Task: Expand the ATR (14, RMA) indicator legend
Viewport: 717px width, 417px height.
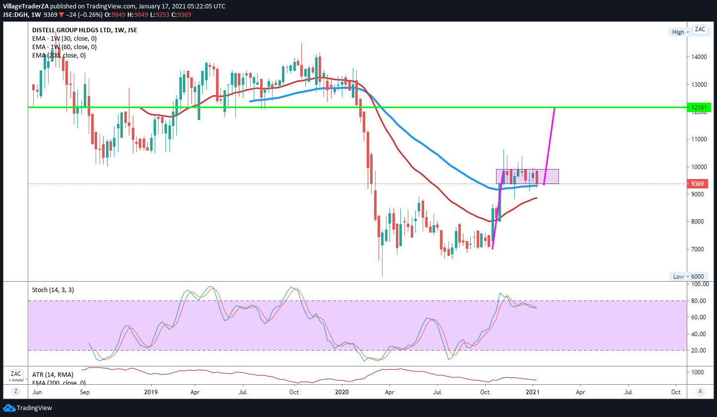Action: click(x=53, y=374)
